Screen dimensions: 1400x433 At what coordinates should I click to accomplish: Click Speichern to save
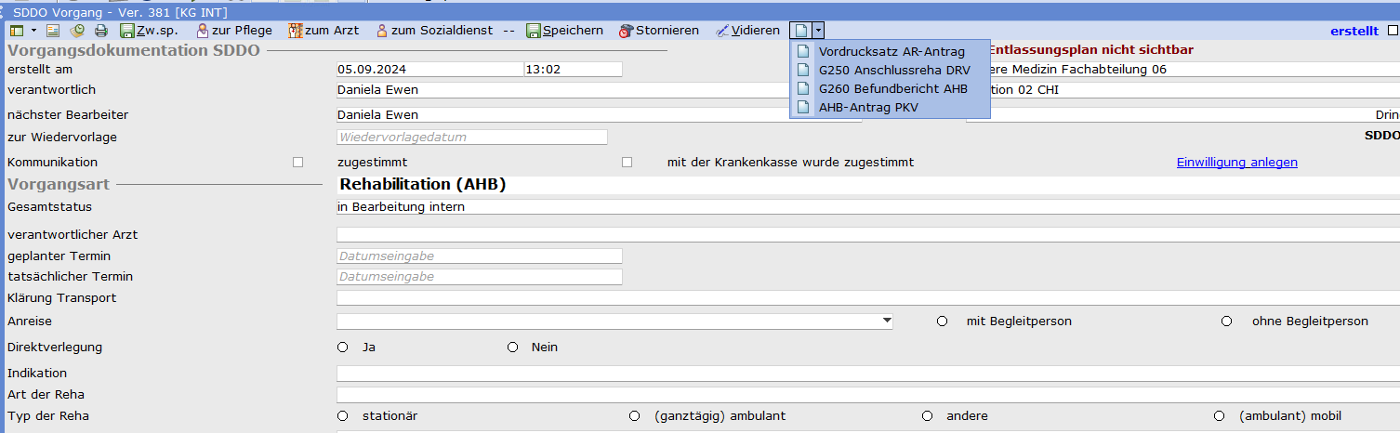[x=564, y=31]
